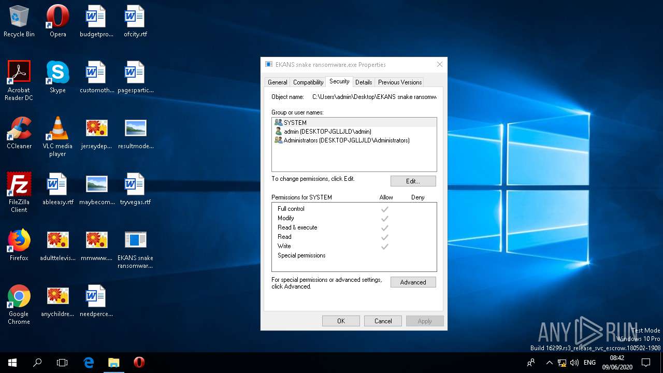The height and width of the screenshot is (373, 663).
Task: Select the admin (DESKTOP-JGLLJLD\admin) user entry
Action: coord(354,132)
